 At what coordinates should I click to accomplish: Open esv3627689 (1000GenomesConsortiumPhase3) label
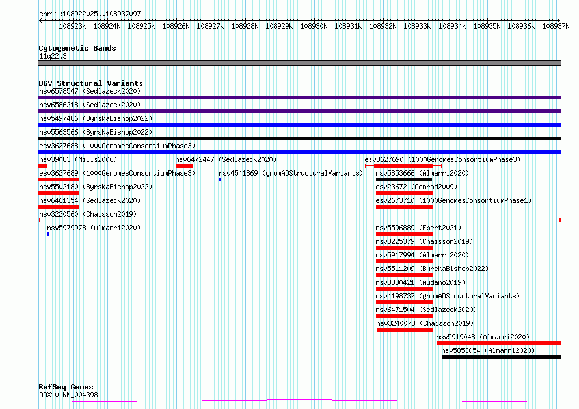[117, 173]
